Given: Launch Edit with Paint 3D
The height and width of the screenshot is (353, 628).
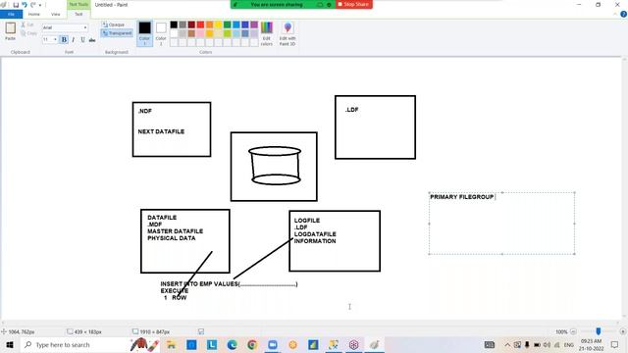Looking at the screenshot, I should point(288,33).
